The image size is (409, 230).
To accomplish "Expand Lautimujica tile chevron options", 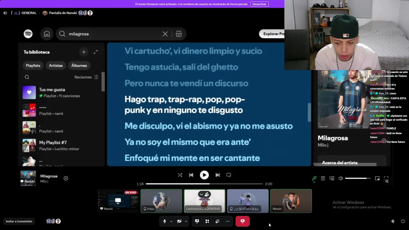I will (x=201, y=194).
